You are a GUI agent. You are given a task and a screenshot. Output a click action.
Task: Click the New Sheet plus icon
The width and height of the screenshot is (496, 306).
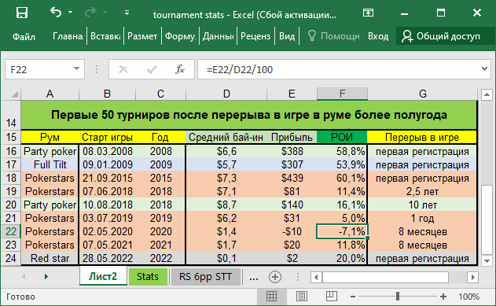click(x=275, y=277)
